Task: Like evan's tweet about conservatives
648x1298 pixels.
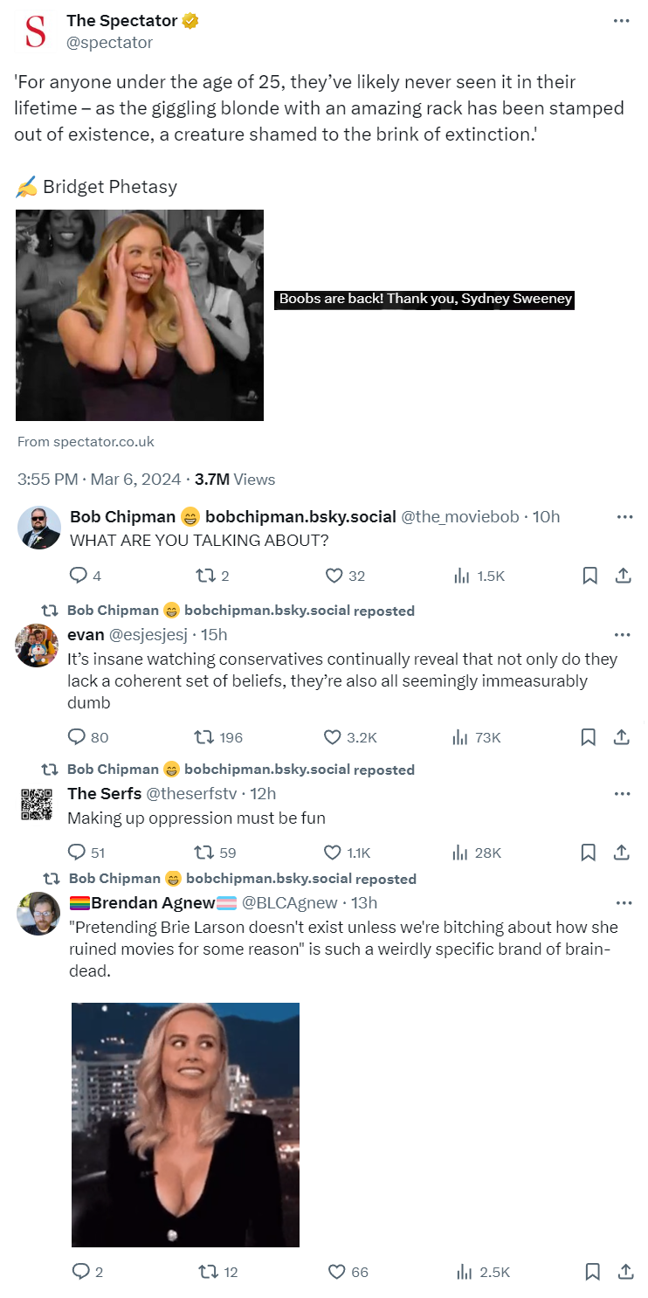Action: pyautogui.click(x=333, y=737)
